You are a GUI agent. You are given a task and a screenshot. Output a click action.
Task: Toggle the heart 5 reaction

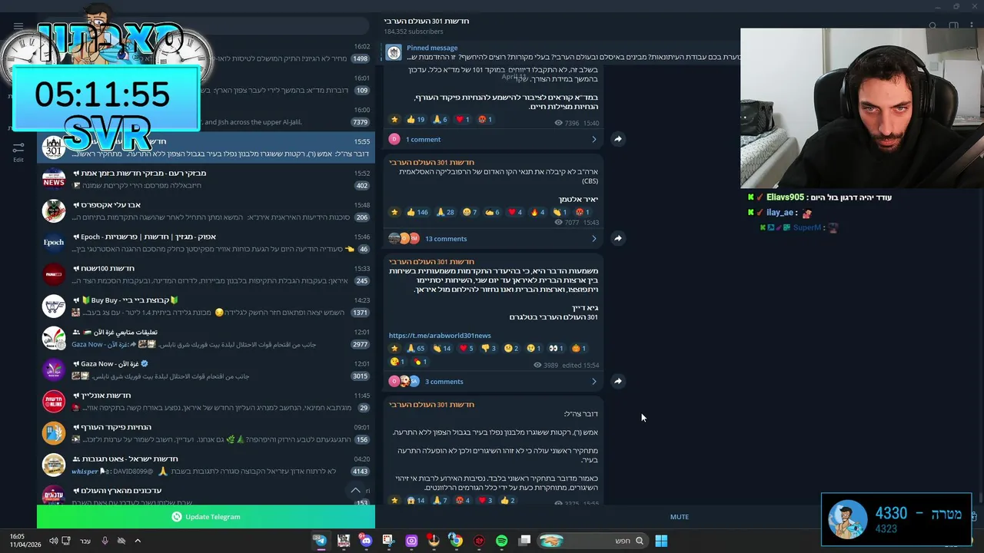tap(466, 348)
